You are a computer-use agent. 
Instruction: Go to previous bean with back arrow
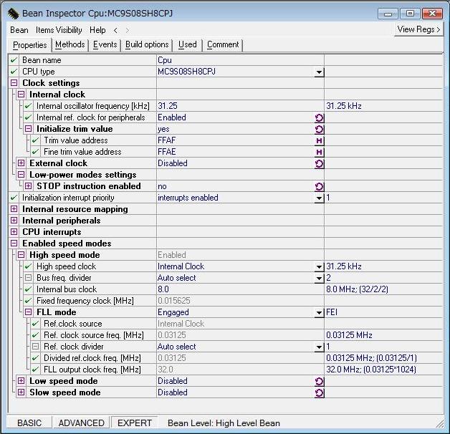click(x=115, y=30)
